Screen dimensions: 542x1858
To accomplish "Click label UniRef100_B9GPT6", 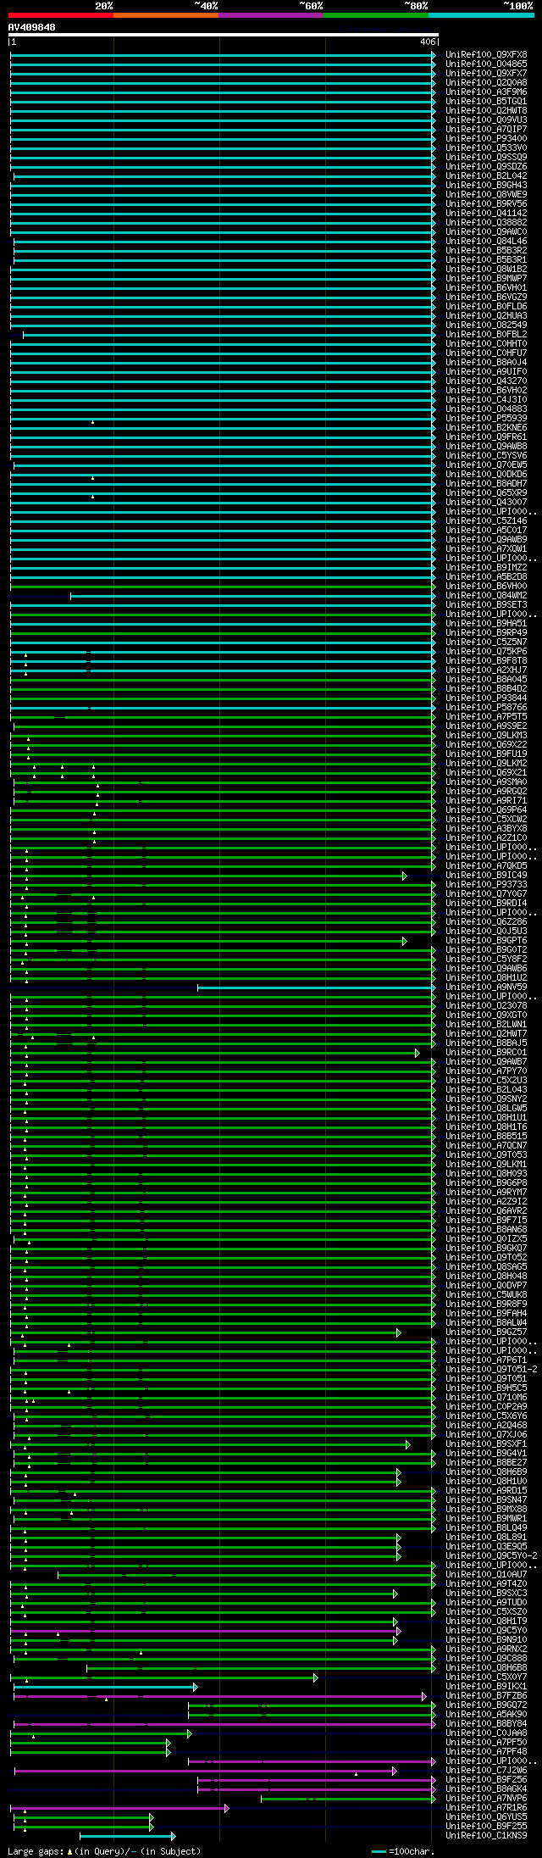I will [486, 940].
